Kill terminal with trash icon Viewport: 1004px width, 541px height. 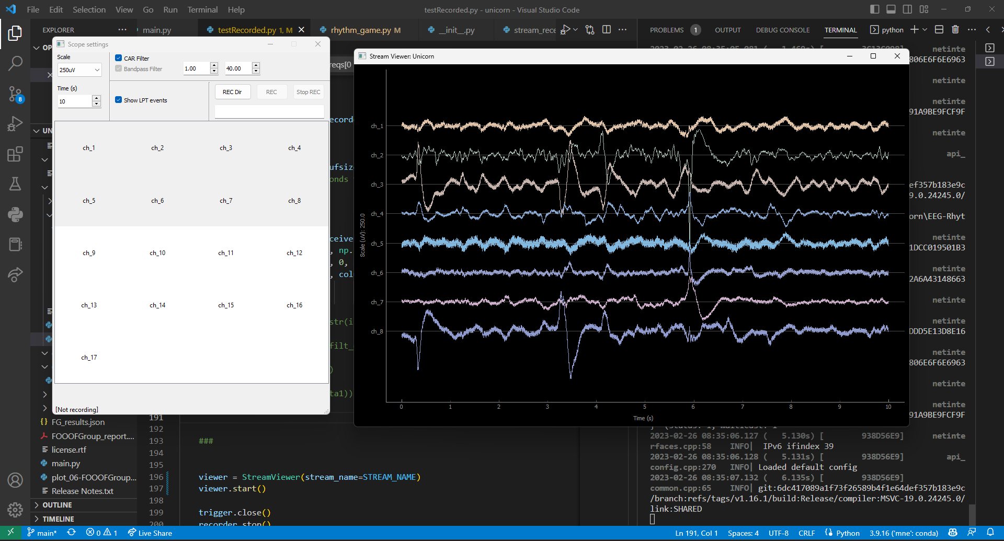click(x=955, y=30)
